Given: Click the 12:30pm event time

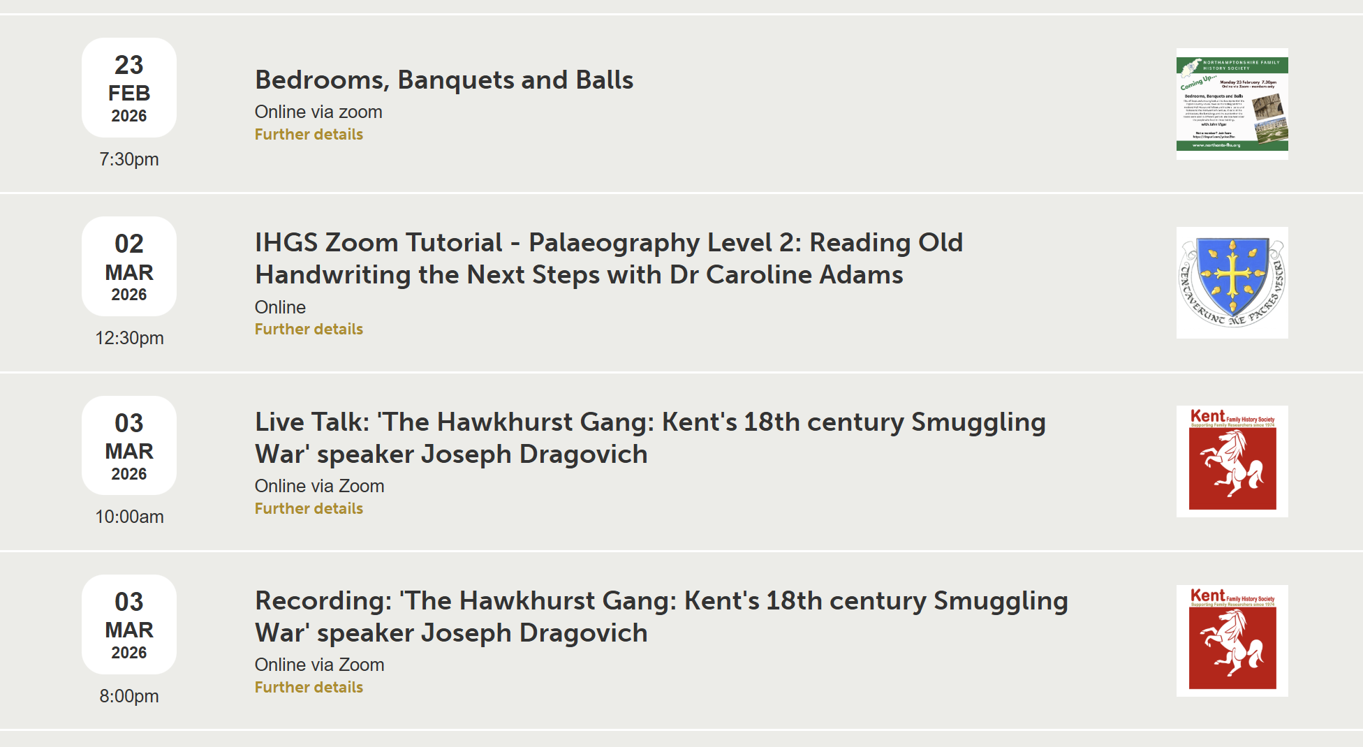Looking at the screenshot, I should click(129, 338).
